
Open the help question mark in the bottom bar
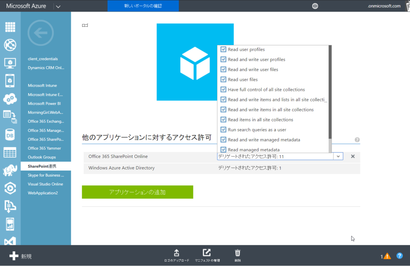coord(400,256)
